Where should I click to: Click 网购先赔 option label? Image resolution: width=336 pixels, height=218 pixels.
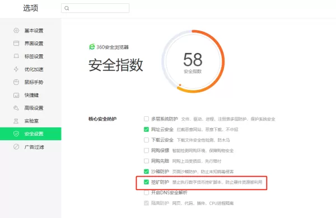tap(160, 161)
